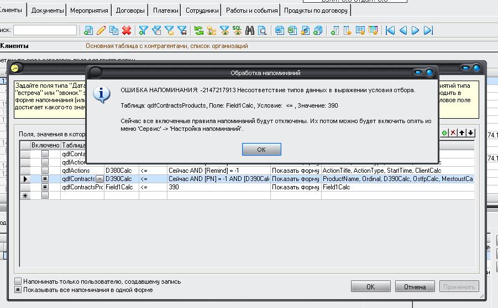Viewport: 498px width, 308px height.
Task: Toggle 'Показывать все напоминания в одной форме' checkbox
Action: point(18,290)
